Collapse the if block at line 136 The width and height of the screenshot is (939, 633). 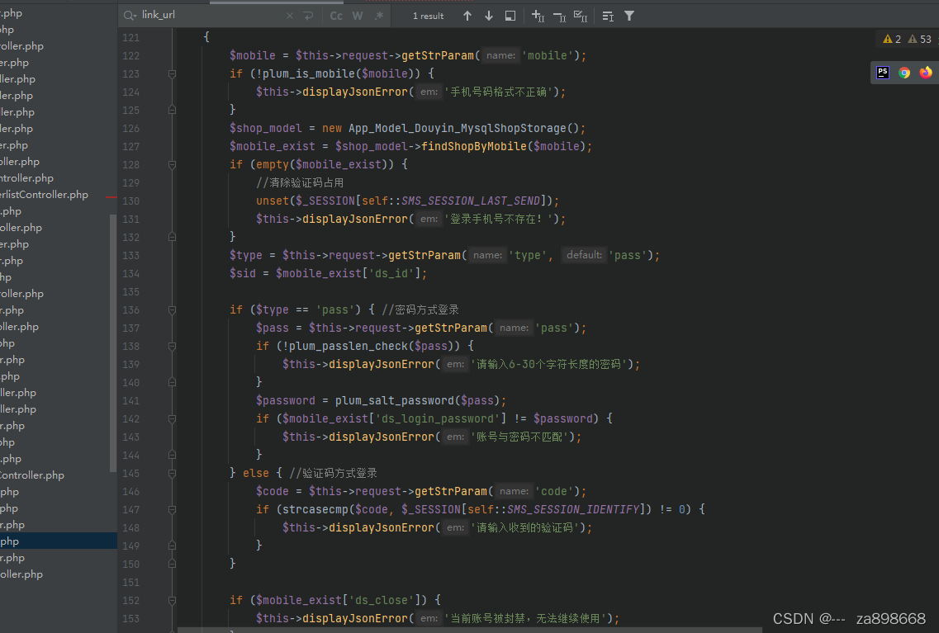[x=172, y=310]
